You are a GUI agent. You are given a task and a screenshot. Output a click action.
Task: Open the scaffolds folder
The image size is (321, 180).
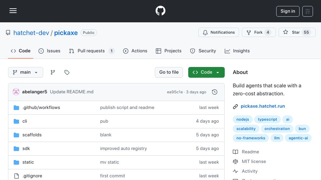click(x=32, y=135)
